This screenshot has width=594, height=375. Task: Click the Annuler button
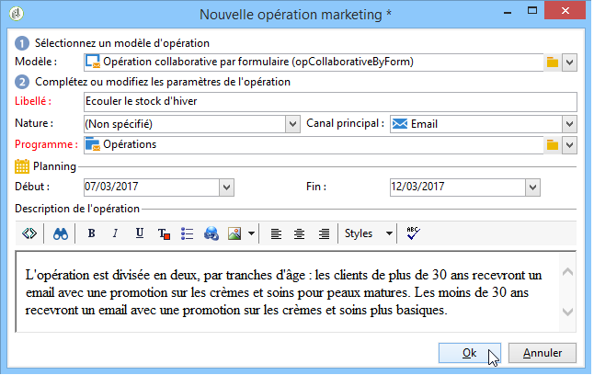pos(543,353)
